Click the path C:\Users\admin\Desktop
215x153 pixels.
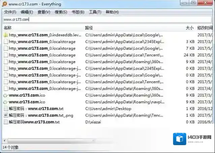108,109
